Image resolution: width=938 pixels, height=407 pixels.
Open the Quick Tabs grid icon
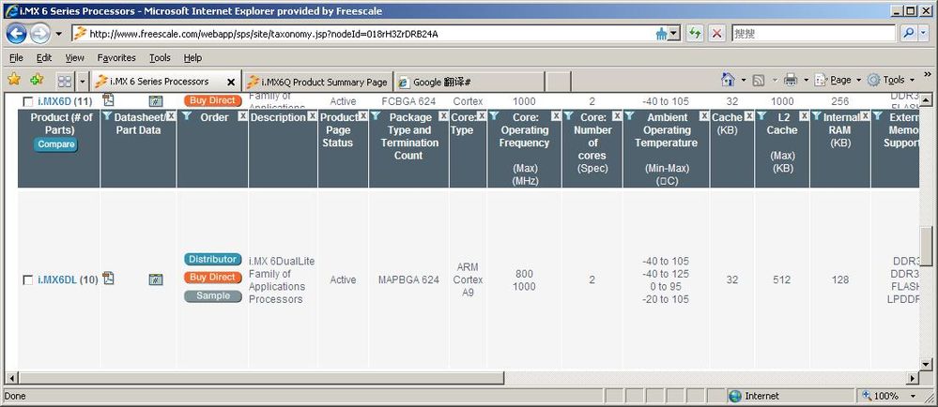click(x=65, y=81)
